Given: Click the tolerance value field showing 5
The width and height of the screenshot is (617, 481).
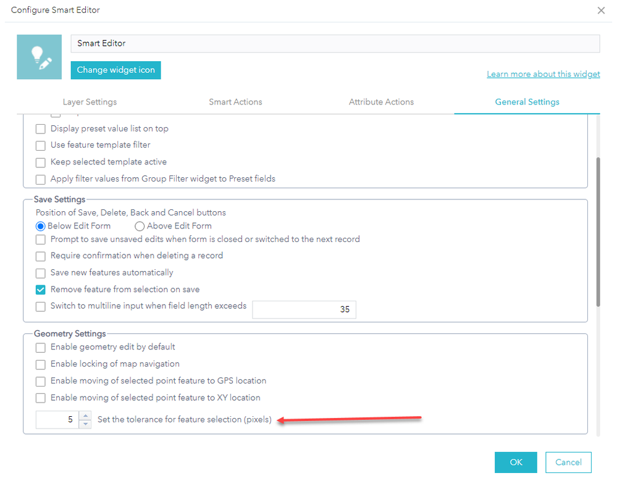Looking at the screenshot, I should [x=57, y=420].
